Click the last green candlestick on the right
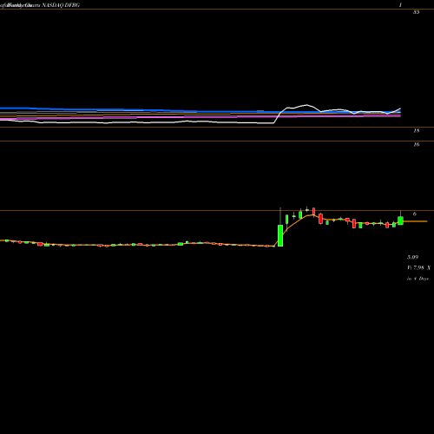 tap(400, 220)
